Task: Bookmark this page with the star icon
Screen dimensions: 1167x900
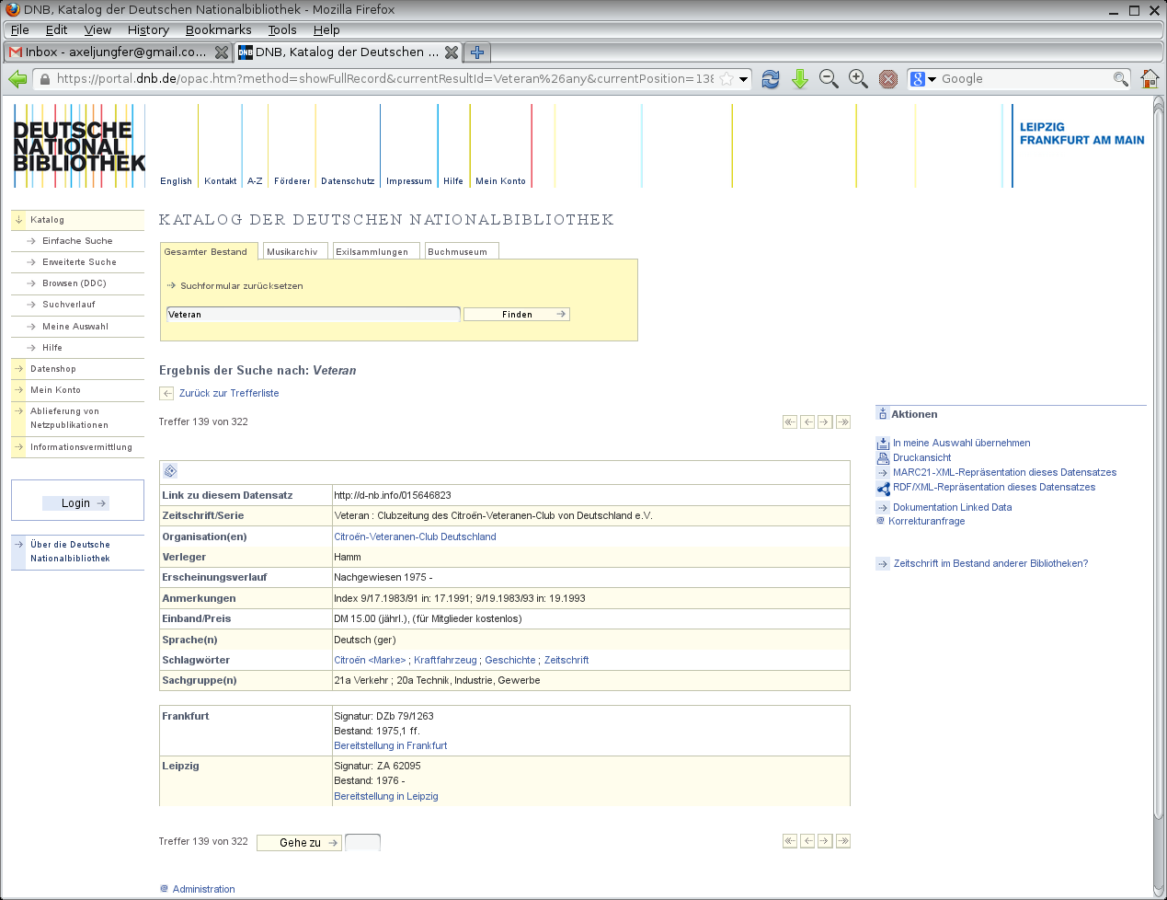Action: pyautogui.click(x=727, y=79)
